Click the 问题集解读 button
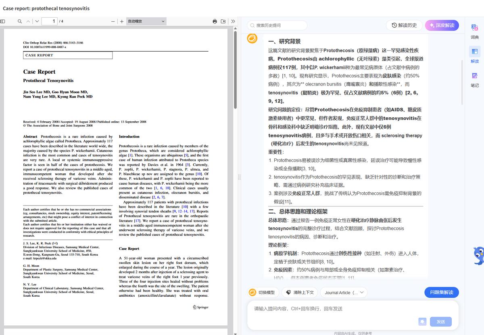The image size is (484, 335). click(x=441, y=292)
